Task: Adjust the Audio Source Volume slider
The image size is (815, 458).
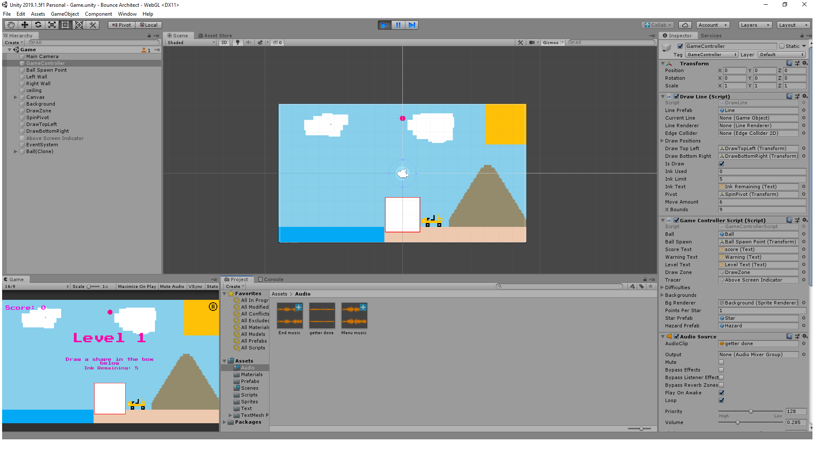Action: (x=738, y=422)
